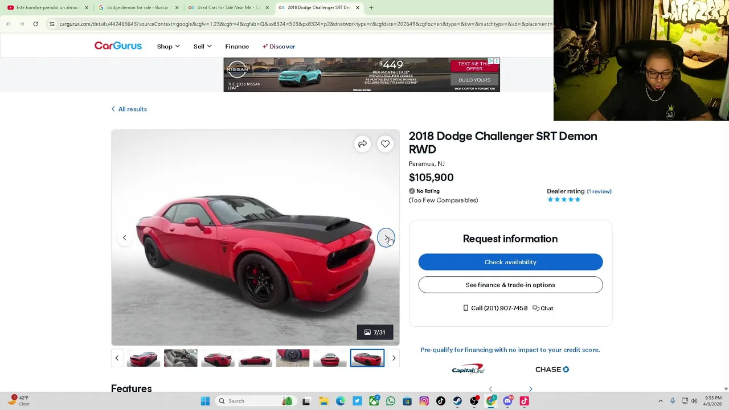Go back in the browser

click(x=8, y=24)
